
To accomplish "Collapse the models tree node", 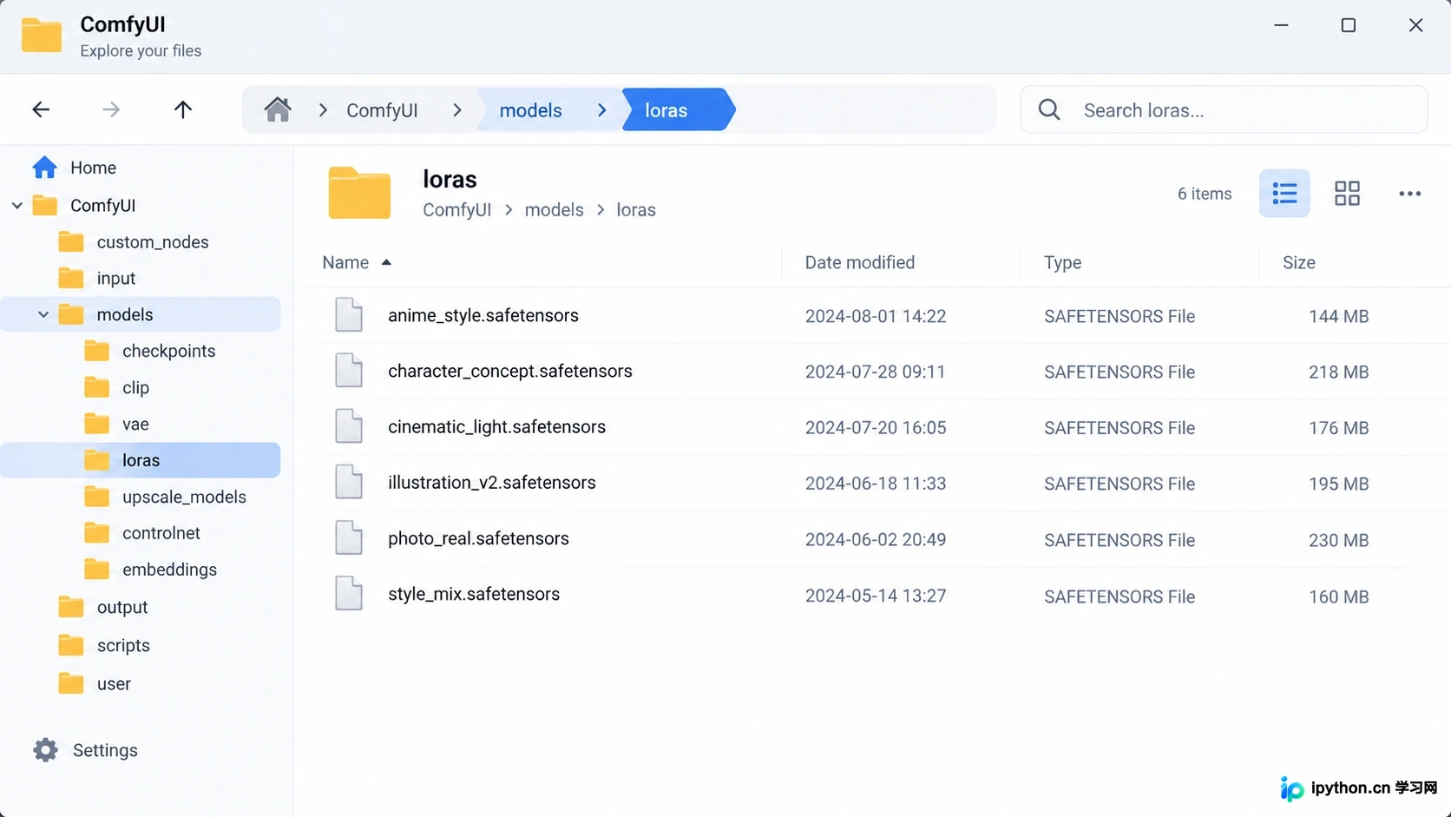I will pyautogui.click(x=43, y=314).
